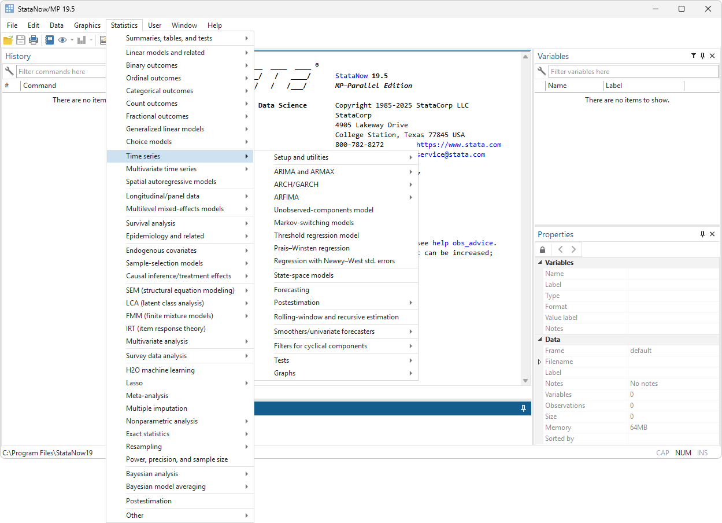
Task: Select Power, precision, and sample size
Action: point(180,459)
